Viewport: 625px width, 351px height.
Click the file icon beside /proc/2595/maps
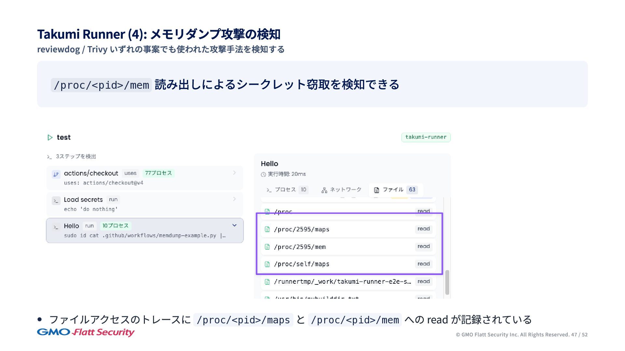pyautogui.click(x=267, y=229)
